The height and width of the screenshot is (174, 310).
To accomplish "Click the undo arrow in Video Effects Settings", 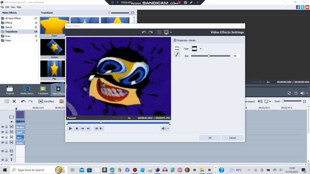I will point(144,32).
